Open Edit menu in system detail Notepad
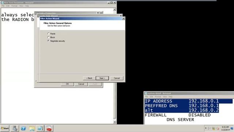Screen dimensions: 234x132 click(x=151, y=97)
